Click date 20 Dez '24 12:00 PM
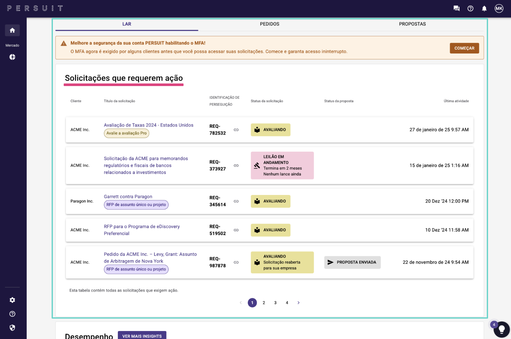511x339 pixels. pyautogui.click(x=447, y=201)
